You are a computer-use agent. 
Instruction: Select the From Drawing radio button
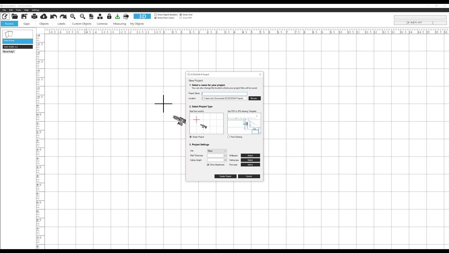point(229,137)
